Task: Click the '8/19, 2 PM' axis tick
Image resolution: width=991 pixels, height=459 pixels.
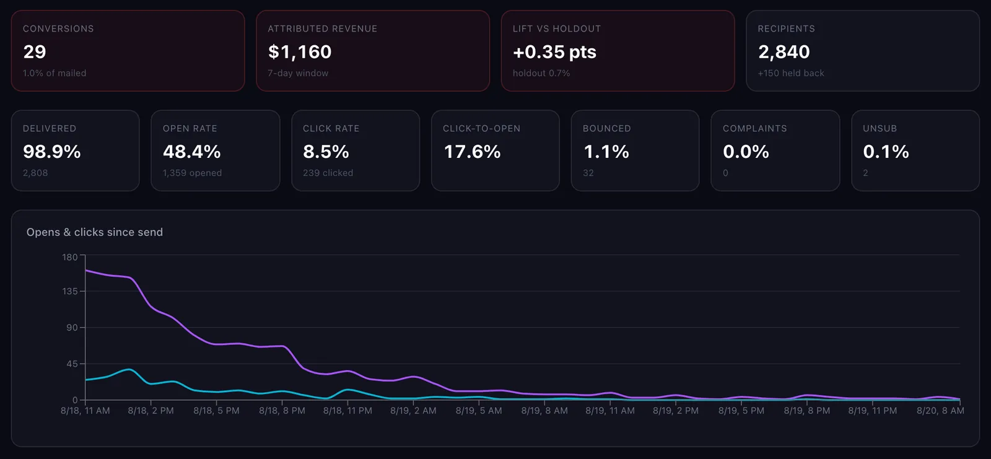Action: (676, 411)
